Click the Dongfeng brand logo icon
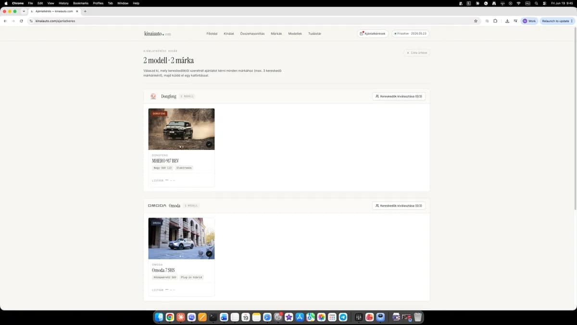This screenshot has height=325, width=577. 153,96
